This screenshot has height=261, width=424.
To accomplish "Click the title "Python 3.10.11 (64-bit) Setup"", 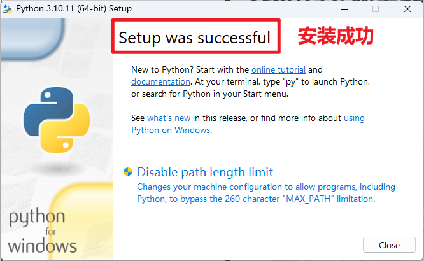I will tap(74, 9).
